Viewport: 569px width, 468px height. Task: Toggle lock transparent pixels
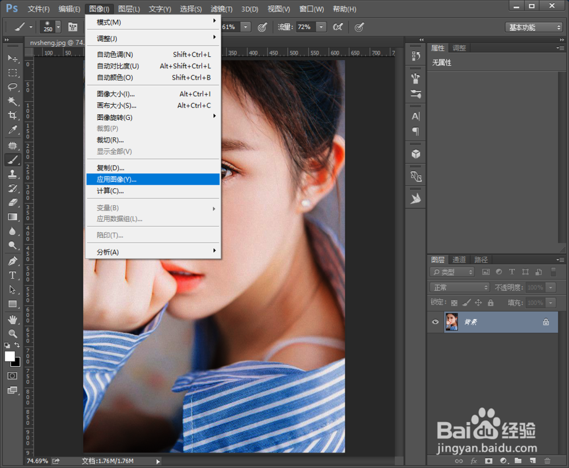click(x=454, y=303)
